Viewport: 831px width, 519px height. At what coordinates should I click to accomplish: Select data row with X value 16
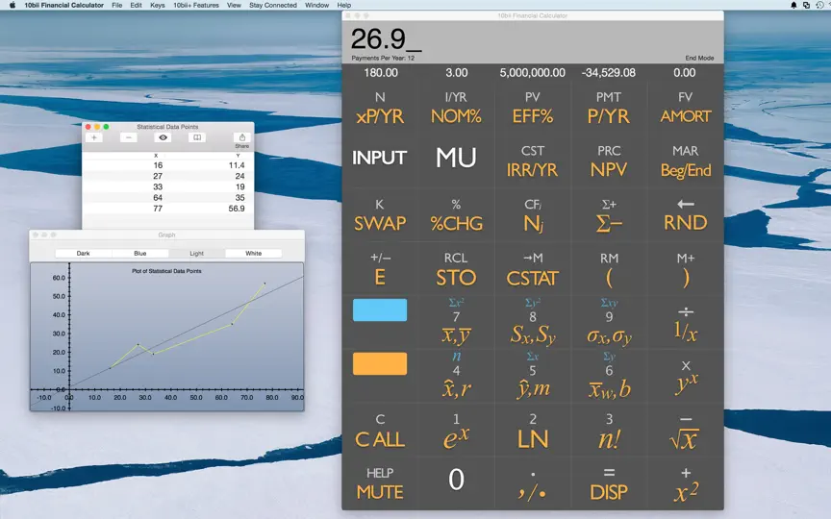coord(168,165)
